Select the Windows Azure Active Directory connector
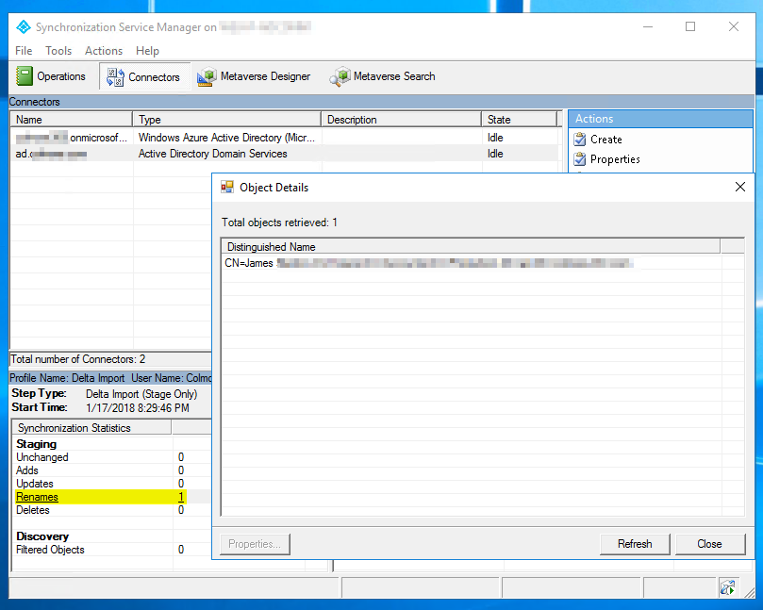 tap(224, 138)
